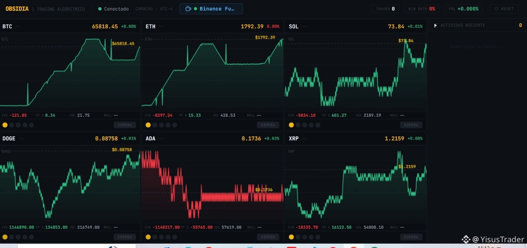The width and height of the screenshot is (527, 248).
Task: Click the CARACAS · UTC-4 timezone label
Action: [154, 9]
